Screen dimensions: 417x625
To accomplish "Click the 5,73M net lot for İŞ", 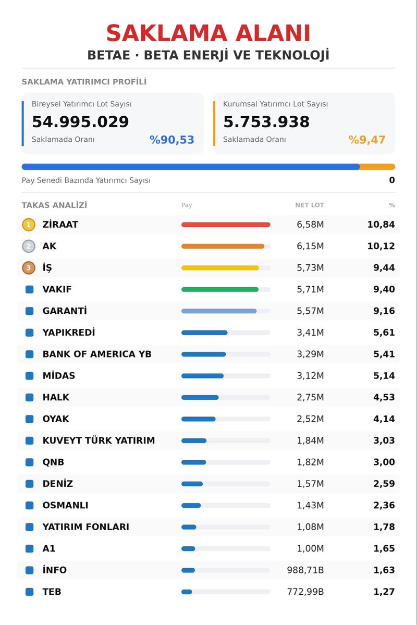I will 310,268.
